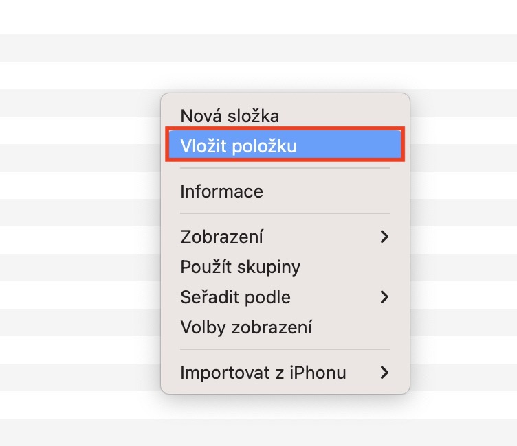
Task: Dismiss menu by clicking empty area left of it
Action: pyautogui.click(x=76, y=240)
